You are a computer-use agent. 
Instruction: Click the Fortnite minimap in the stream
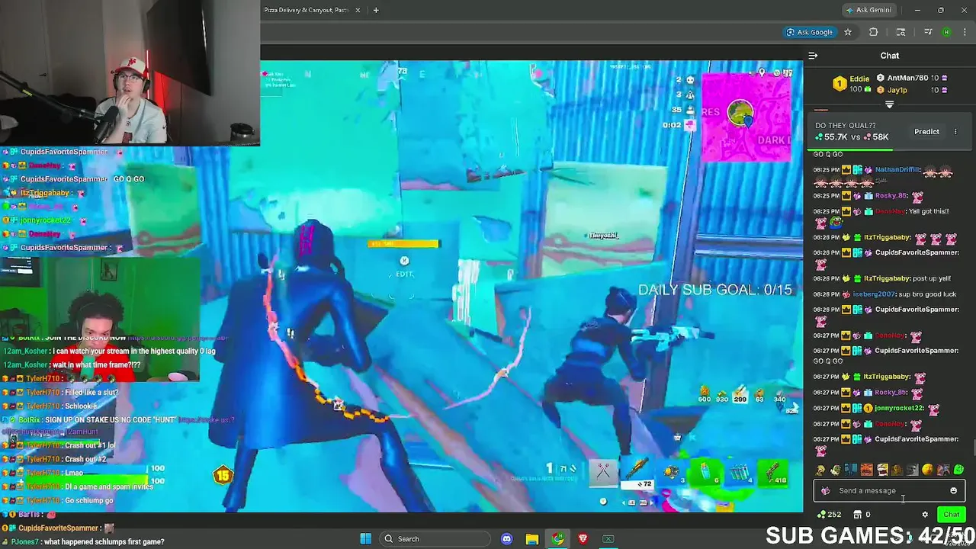[746, 117]
